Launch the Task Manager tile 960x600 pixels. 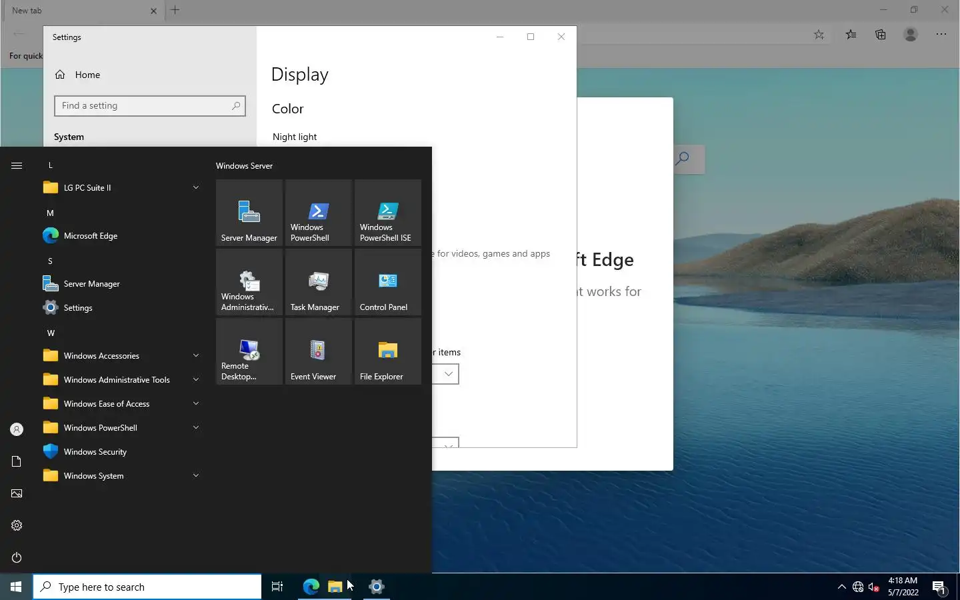[319, 282]
